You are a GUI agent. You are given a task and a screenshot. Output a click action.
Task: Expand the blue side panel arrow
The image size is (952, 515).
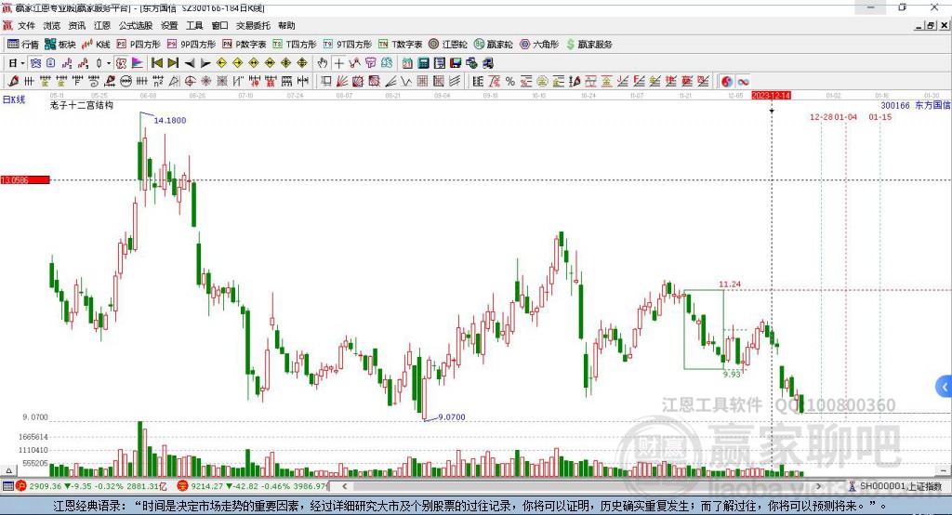[944, 386]
